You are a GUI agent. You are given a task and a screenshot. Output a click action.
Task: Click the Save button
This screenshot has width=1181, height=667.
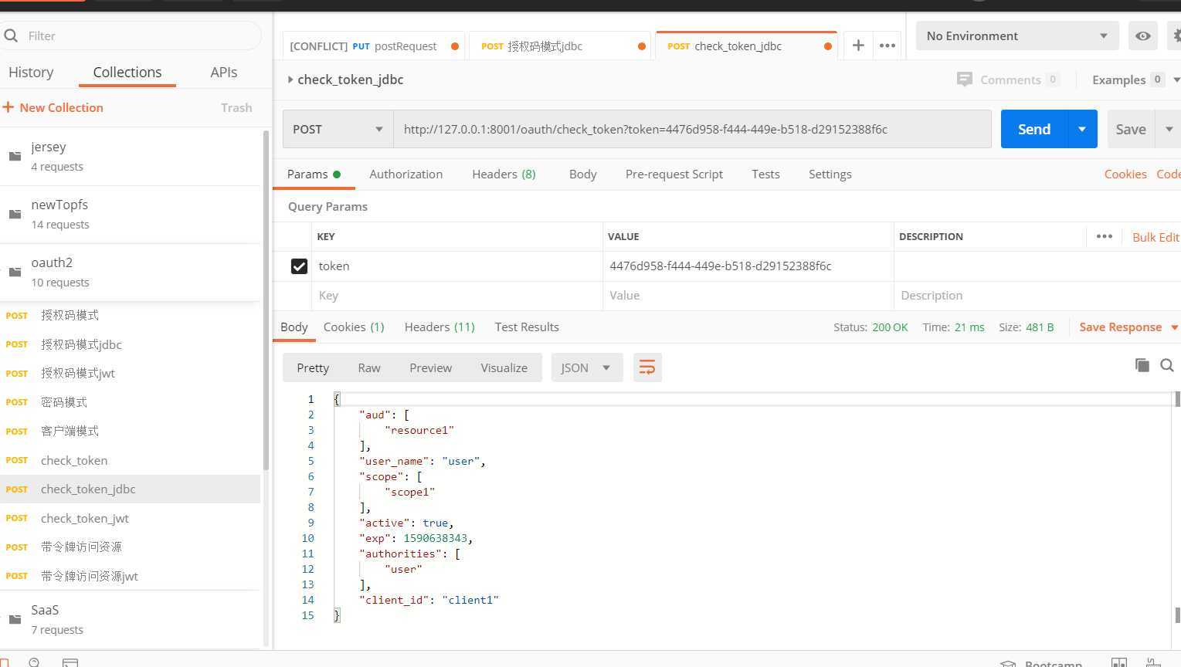tap(1131, 129)
